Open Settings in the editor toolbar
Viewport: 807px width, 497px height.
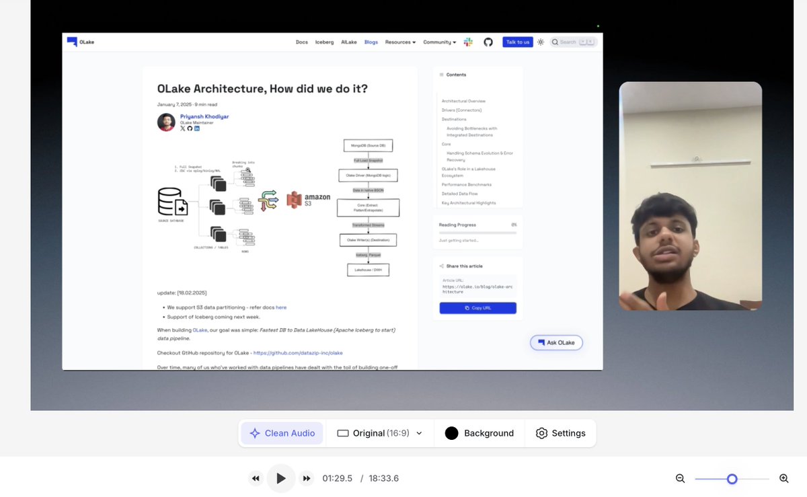pyautogui.click(x=560, y=433)
